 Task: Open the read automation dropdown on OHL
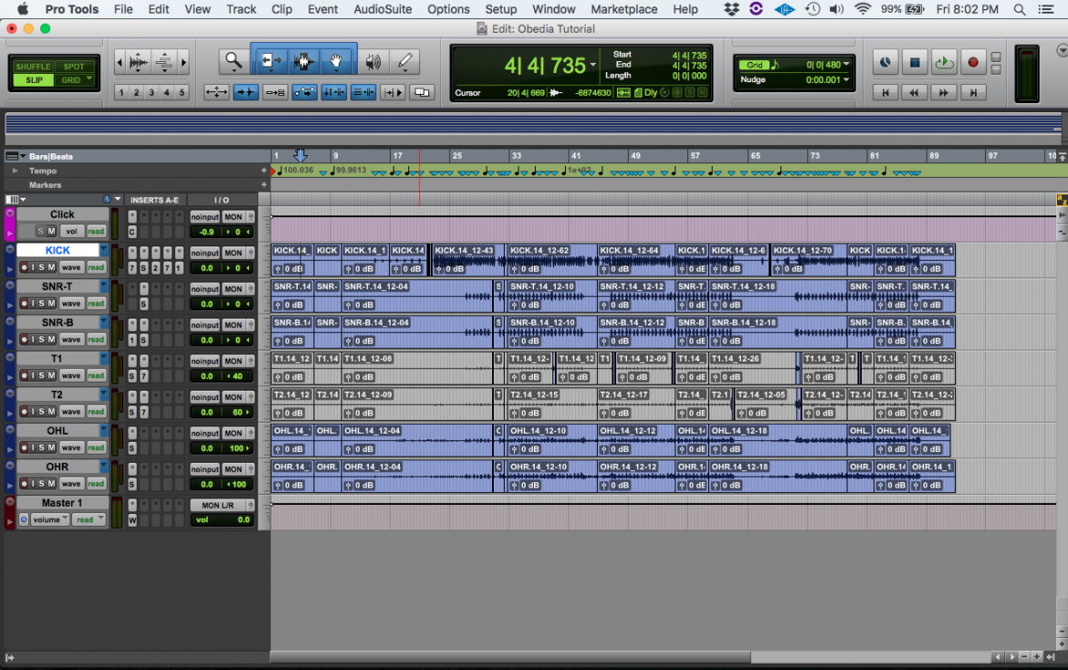pyautogui.click(x=95, y=447)
